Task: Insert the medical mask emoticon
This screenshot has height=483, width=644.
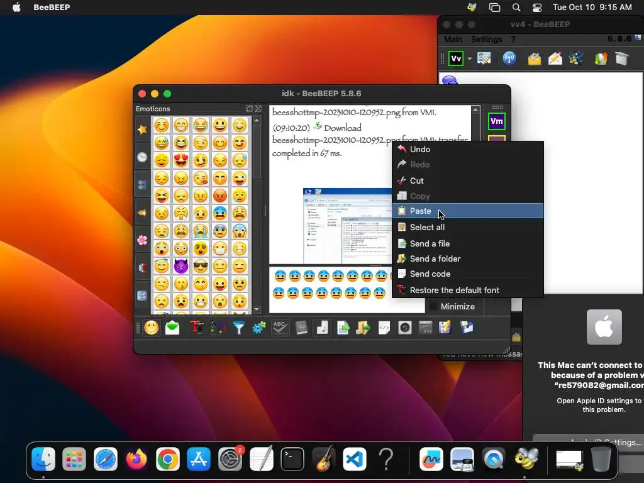Action: pos(220,248)
